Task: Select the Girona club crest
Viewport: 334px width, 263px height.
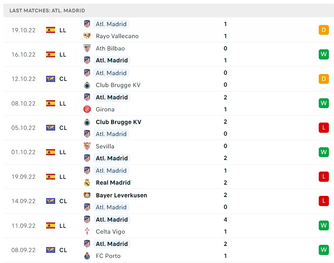Action: [87, 109]
